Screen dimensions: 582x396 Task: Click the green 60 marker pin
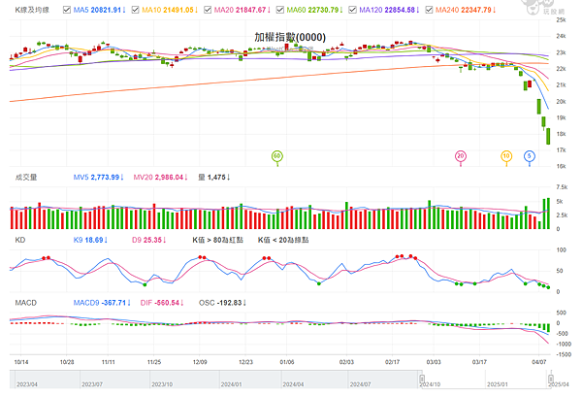click(277, 156)
